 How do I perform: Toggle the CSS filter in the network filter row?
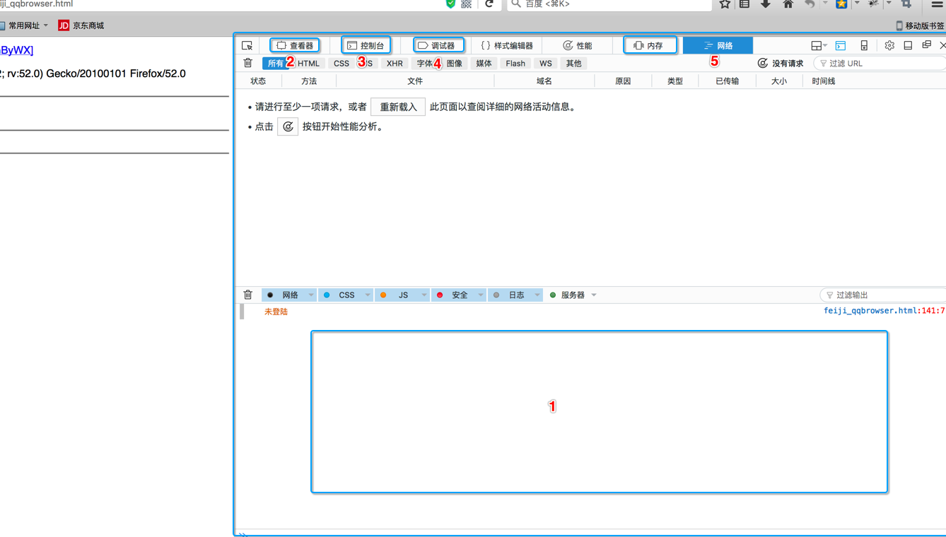341,63
